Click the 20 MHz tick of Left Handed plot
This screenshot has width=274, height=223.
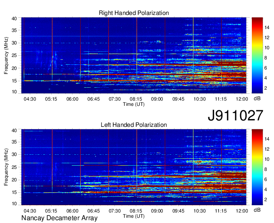tap(14, 180)
